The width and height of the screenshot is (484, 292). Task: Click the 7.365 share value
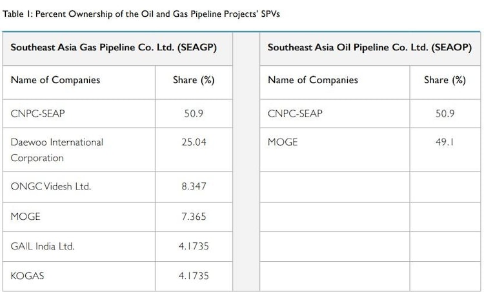click(194, 217)
